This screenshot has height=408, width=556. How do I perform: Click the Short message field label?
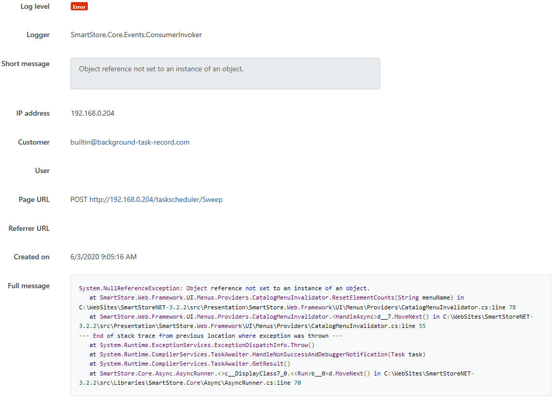[x=26, y=64]
